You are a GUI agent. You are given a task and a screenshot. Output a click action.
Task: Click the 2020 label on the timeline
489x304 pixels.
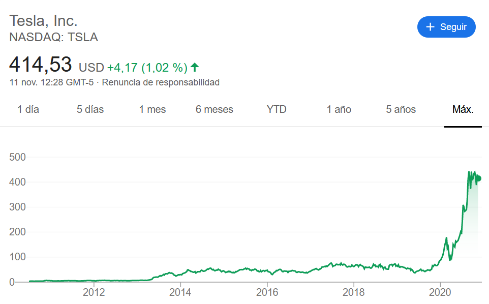point(440,292)
